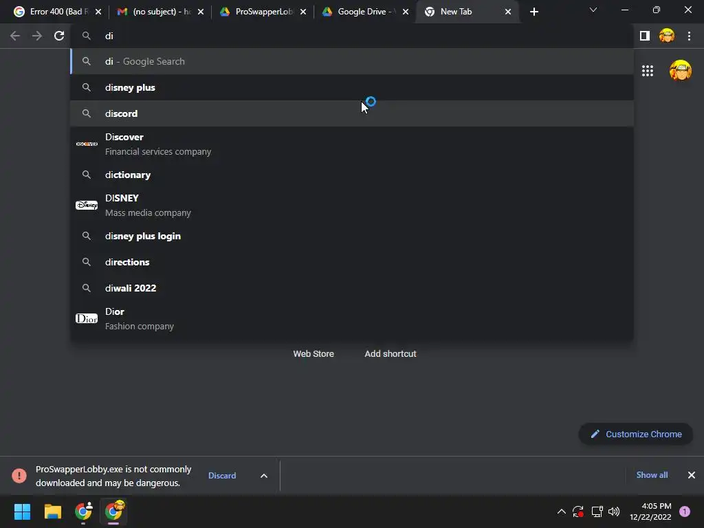This screenshot has height=528, width=704.
Task: Open the clock showing 4:05 PM
Action: [x=650, y=511]
